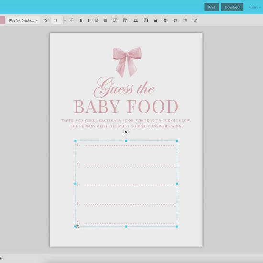Viewport: 263px width, 263px height.
Task: Click the duplicate element icon
Action: 125,20
